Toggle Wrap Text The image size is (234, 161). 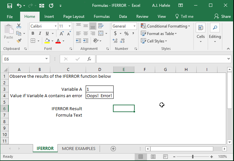pos(101,26)
